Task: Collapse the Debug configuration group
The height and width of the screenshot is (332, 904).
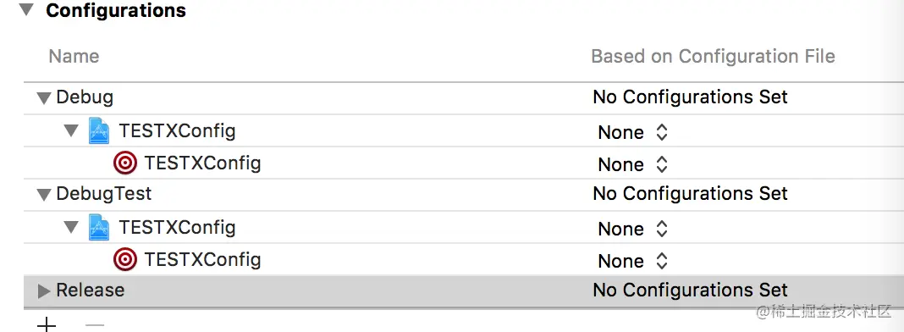Action: (44, 98)
